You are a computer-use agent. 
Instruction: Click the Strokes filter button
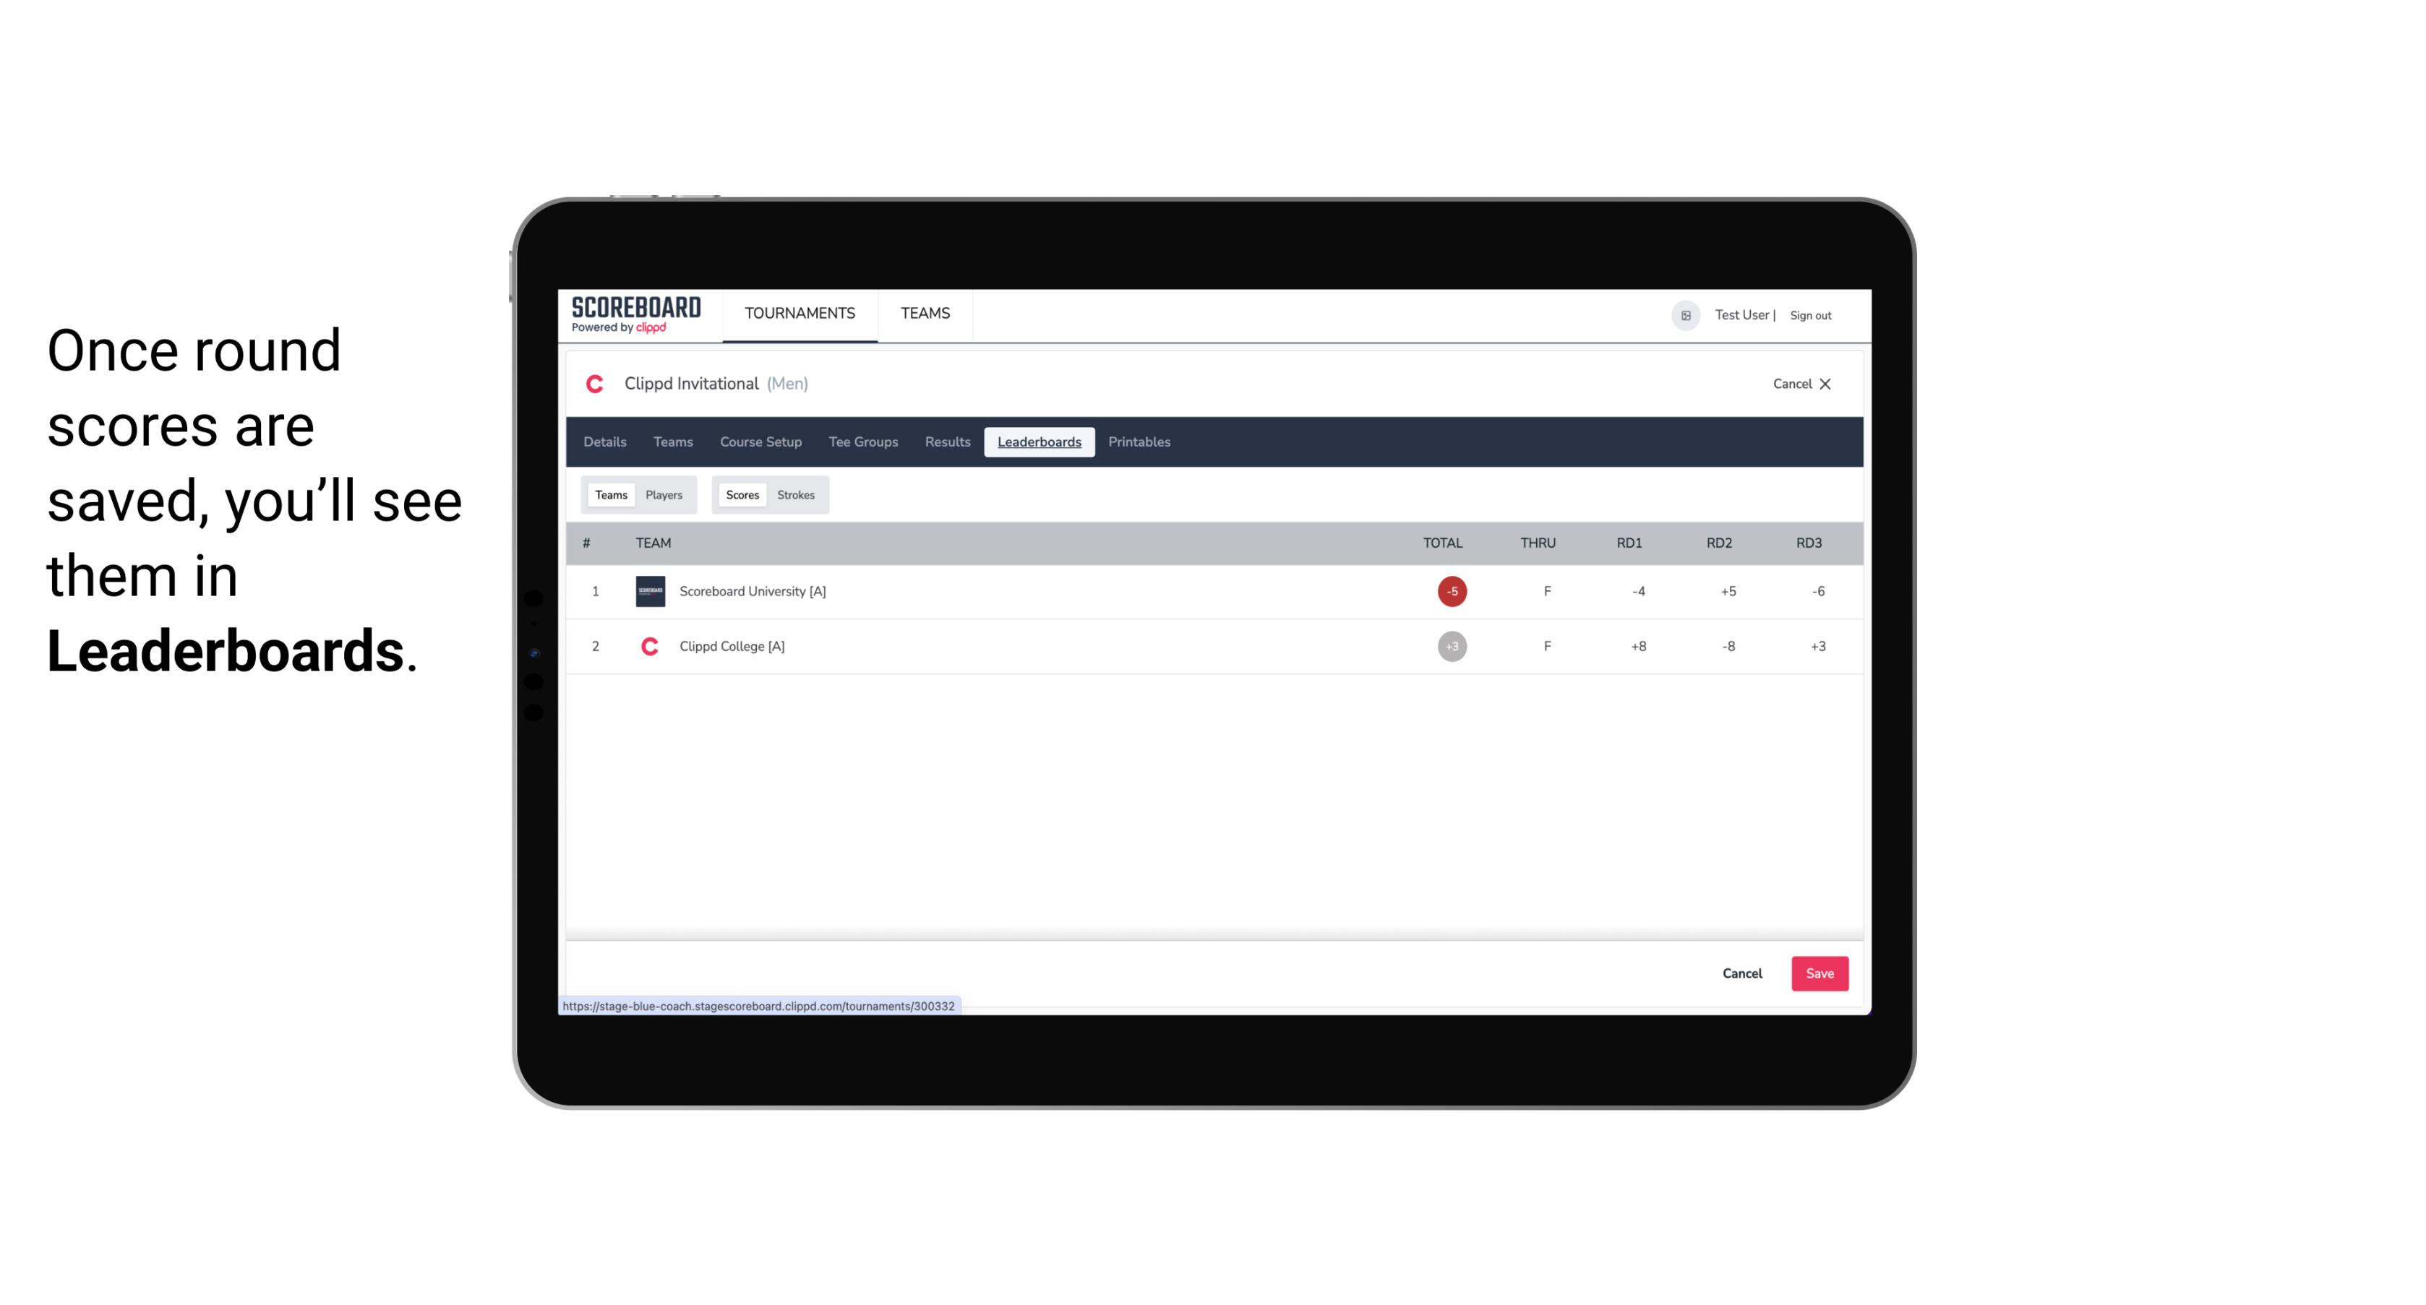[x=794, y=494]
